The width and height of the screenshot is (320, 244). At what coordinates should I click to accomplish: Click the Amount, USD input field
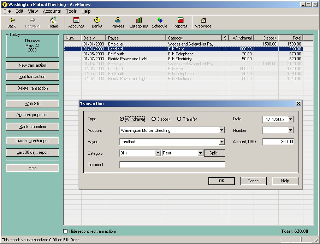click(278, 142)
